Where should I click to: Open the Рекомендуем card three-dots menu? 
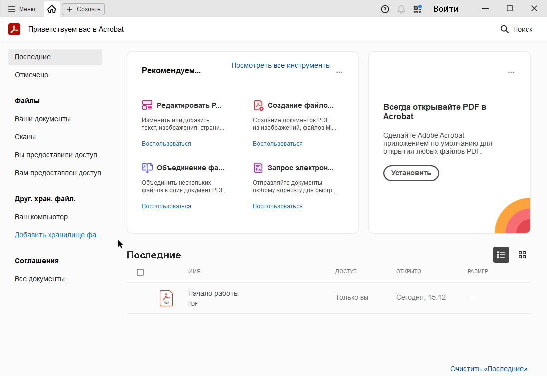[x=339, y=72]
